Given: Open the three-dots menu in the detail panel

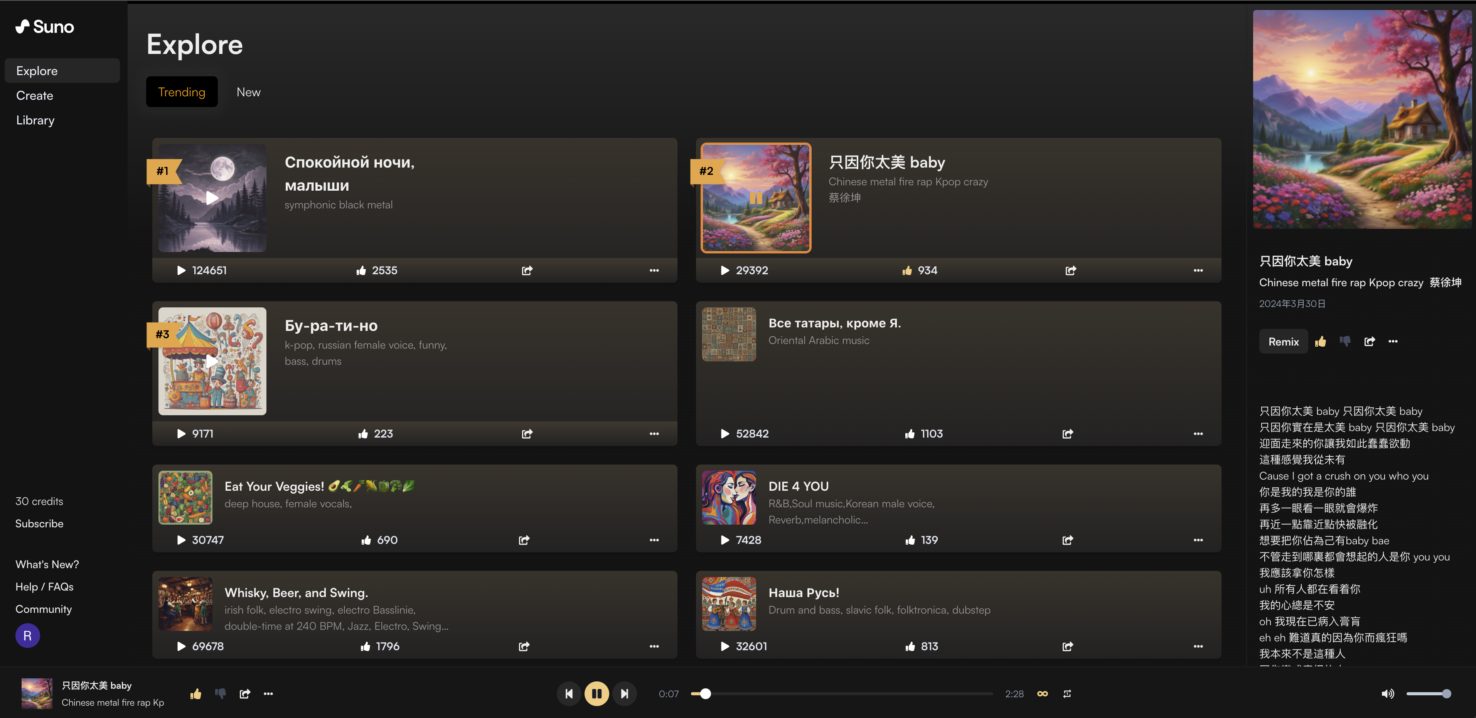Looking at the screenshot, I should point(1393,341).
